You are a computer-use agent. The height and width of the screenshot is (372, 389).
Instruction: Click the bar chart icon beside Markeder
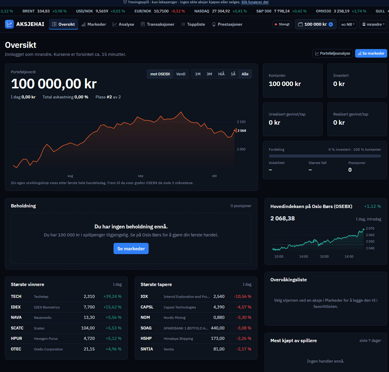coord(83,24)
